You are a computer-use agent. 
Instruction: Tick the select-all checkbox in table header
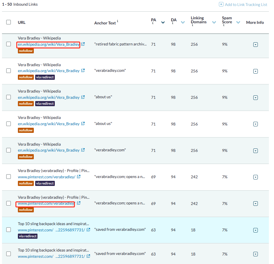[9, 22]
